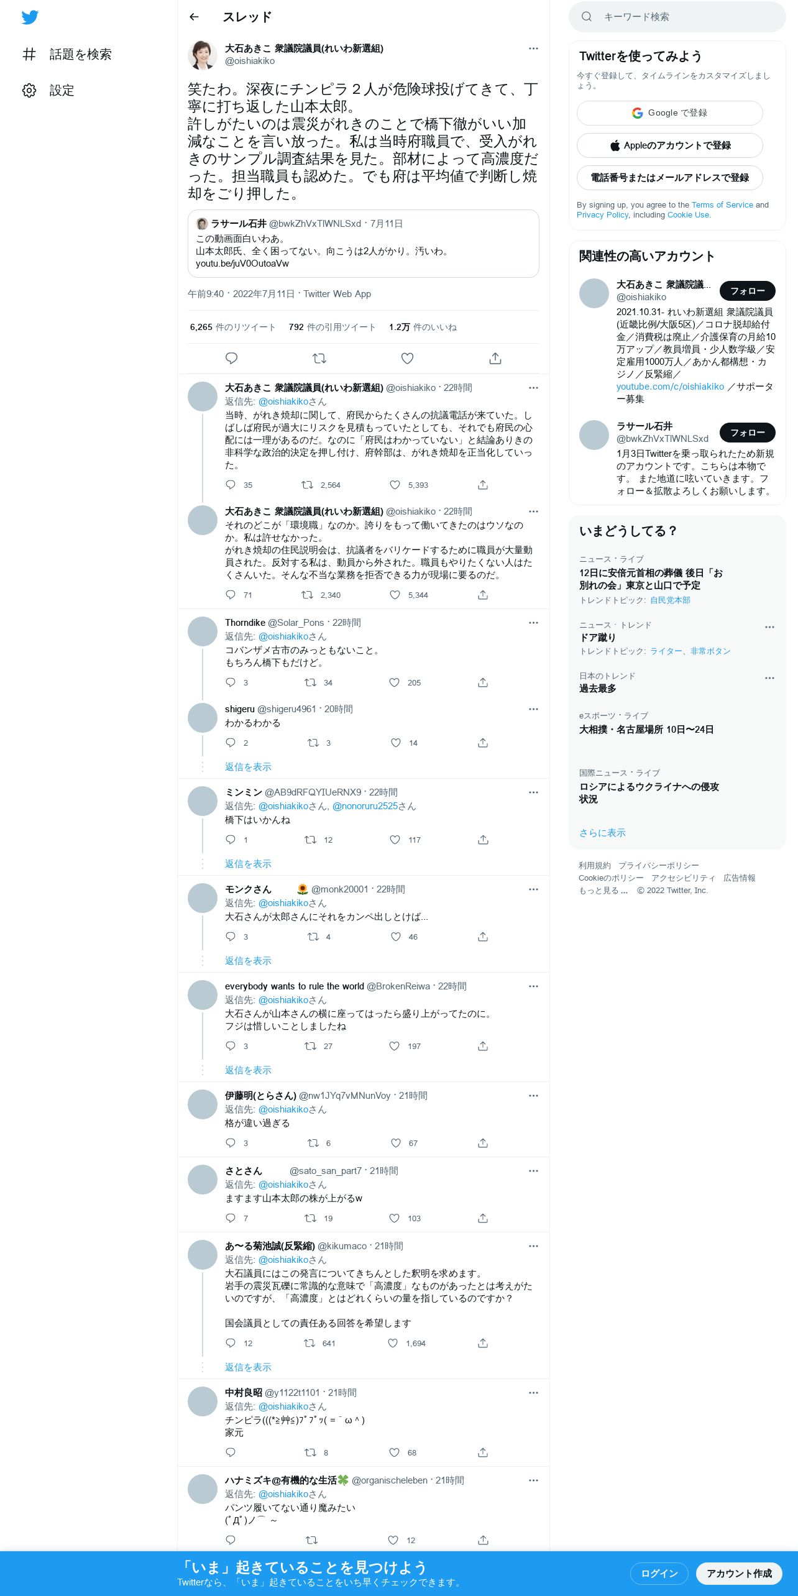The image size is (798, 1596).
Task: Share the main tweet via share icon
Action: point(495,358)
